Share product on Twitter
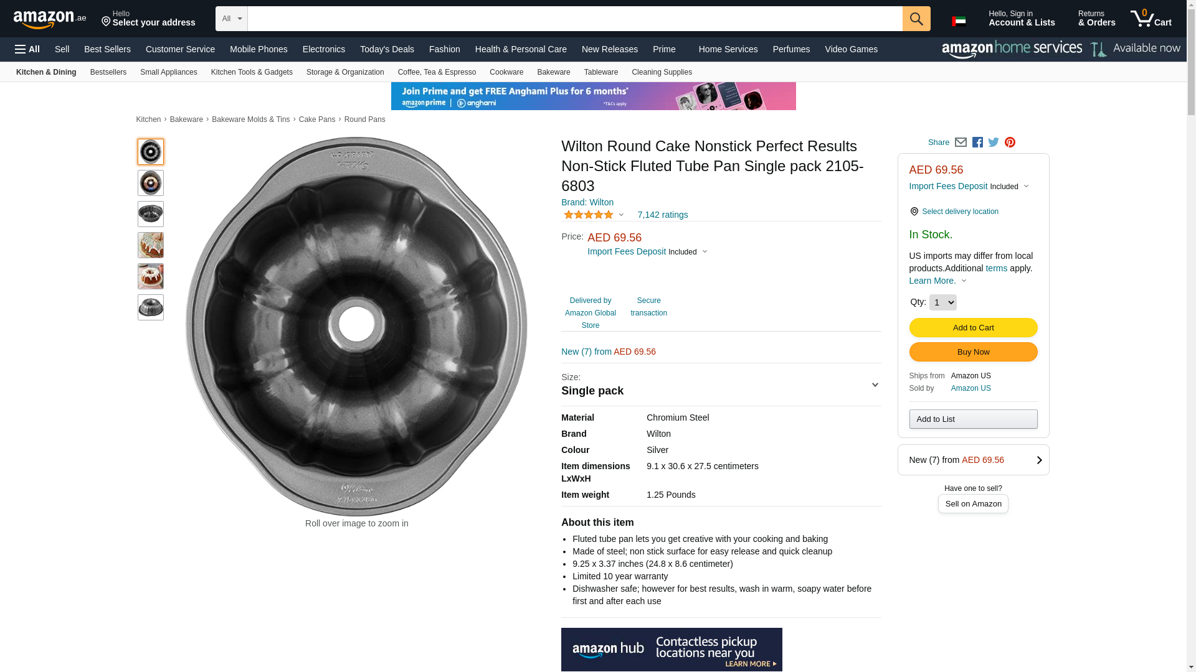This screenshot has width=1196, height=672. pyautogui.click(x=994, y=142)
